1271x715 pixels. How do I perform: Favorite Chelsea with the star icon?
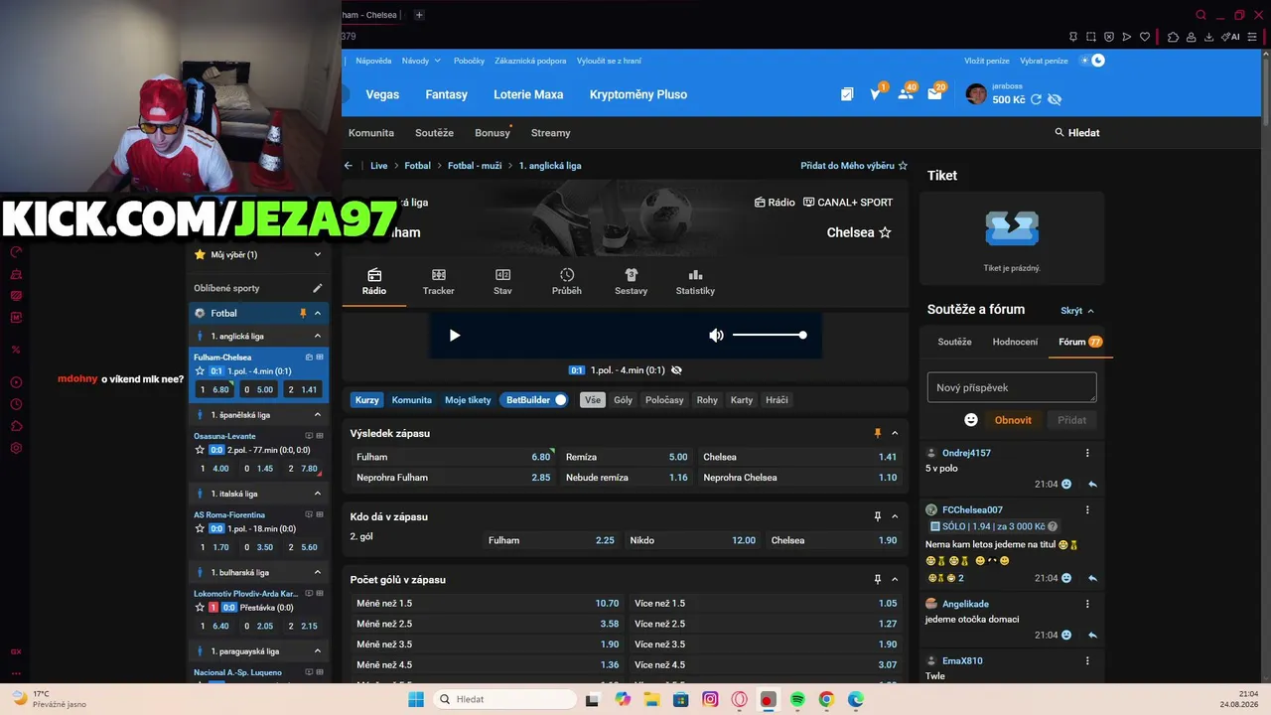click(885, 232)
